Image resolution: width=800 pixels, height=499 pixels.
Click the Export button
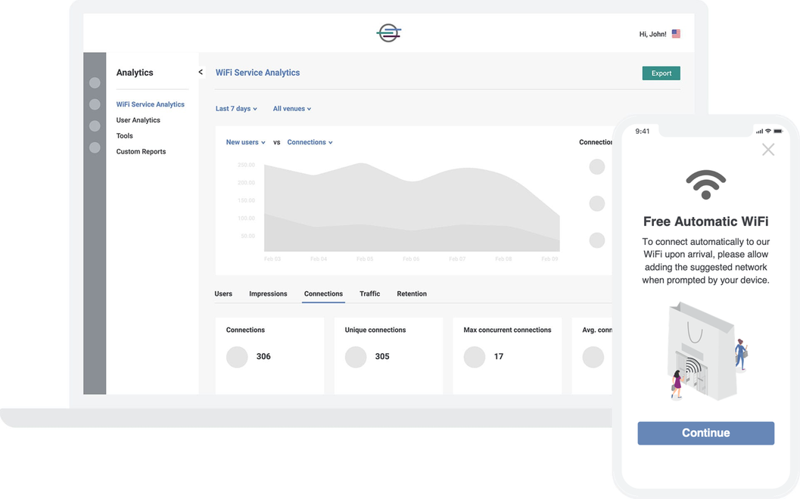click(x=660, y=73)
